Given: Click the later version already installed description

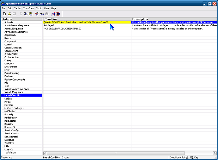Looking at the screenshot, I should [x=174, y=29].
